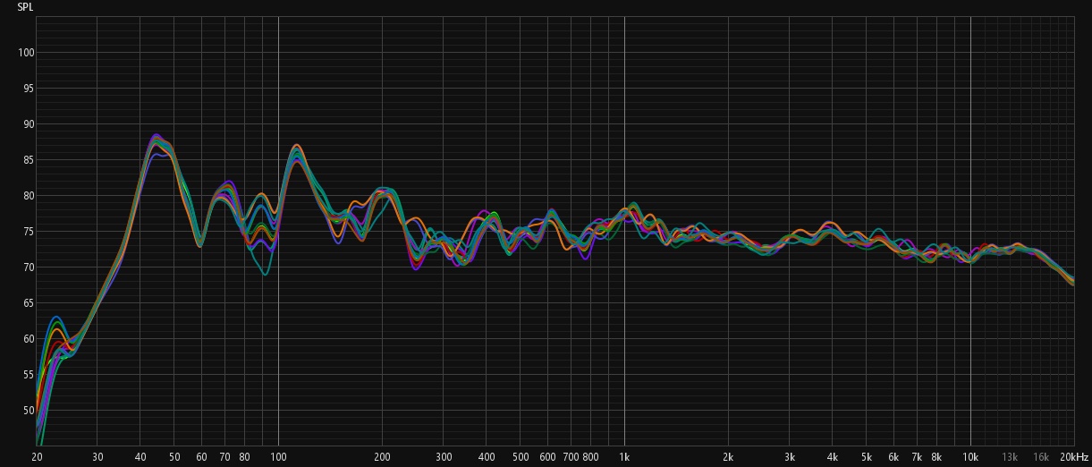Click the 10k frequency label
Screen dimensions: 1092x467
970,456
